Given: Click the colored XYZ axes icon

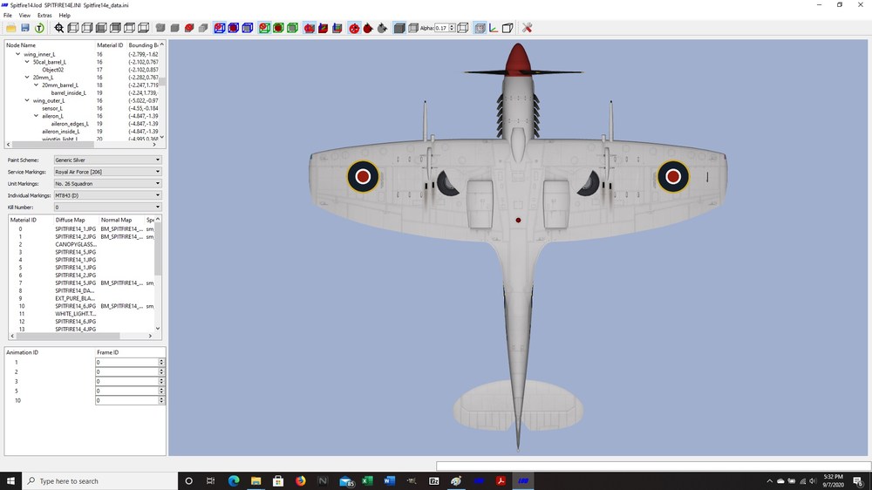Looking at the screenshot, I should pyautogui.click(x=494, y=28).
